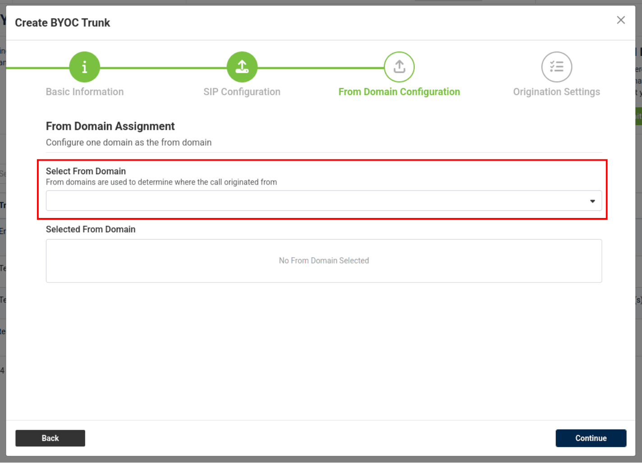
Task: Click the From Domain Configuration step label
Action: tap(399, 92)
